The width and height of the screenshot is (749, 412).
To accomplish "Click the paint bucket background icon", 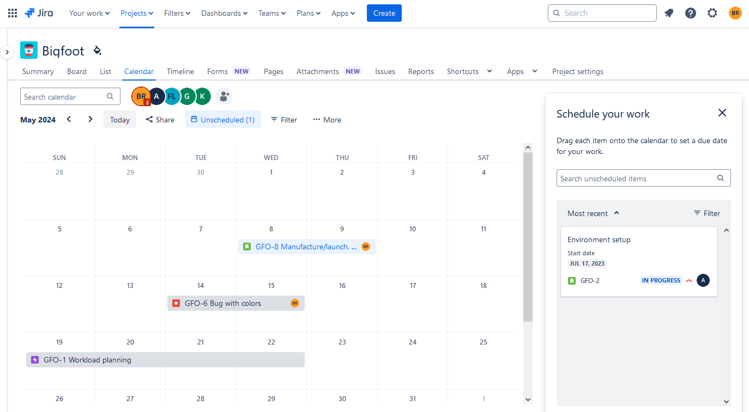I will 98,51.
